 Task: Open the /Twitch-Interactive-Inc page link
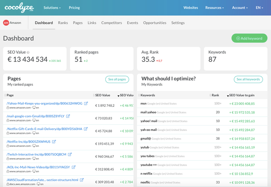coord(36,154)
